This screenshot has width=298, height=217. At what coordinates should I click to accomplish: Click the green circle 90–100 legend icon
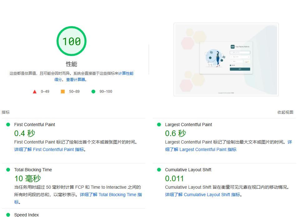point(93,91)
